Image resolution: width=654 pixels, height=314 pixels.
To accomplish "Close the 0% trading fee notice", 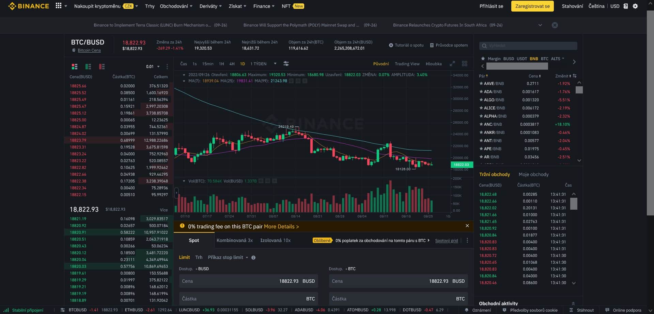I will 467,226.
